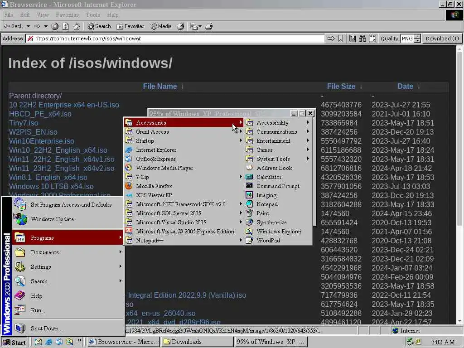Click the Start button

point(14,343)
